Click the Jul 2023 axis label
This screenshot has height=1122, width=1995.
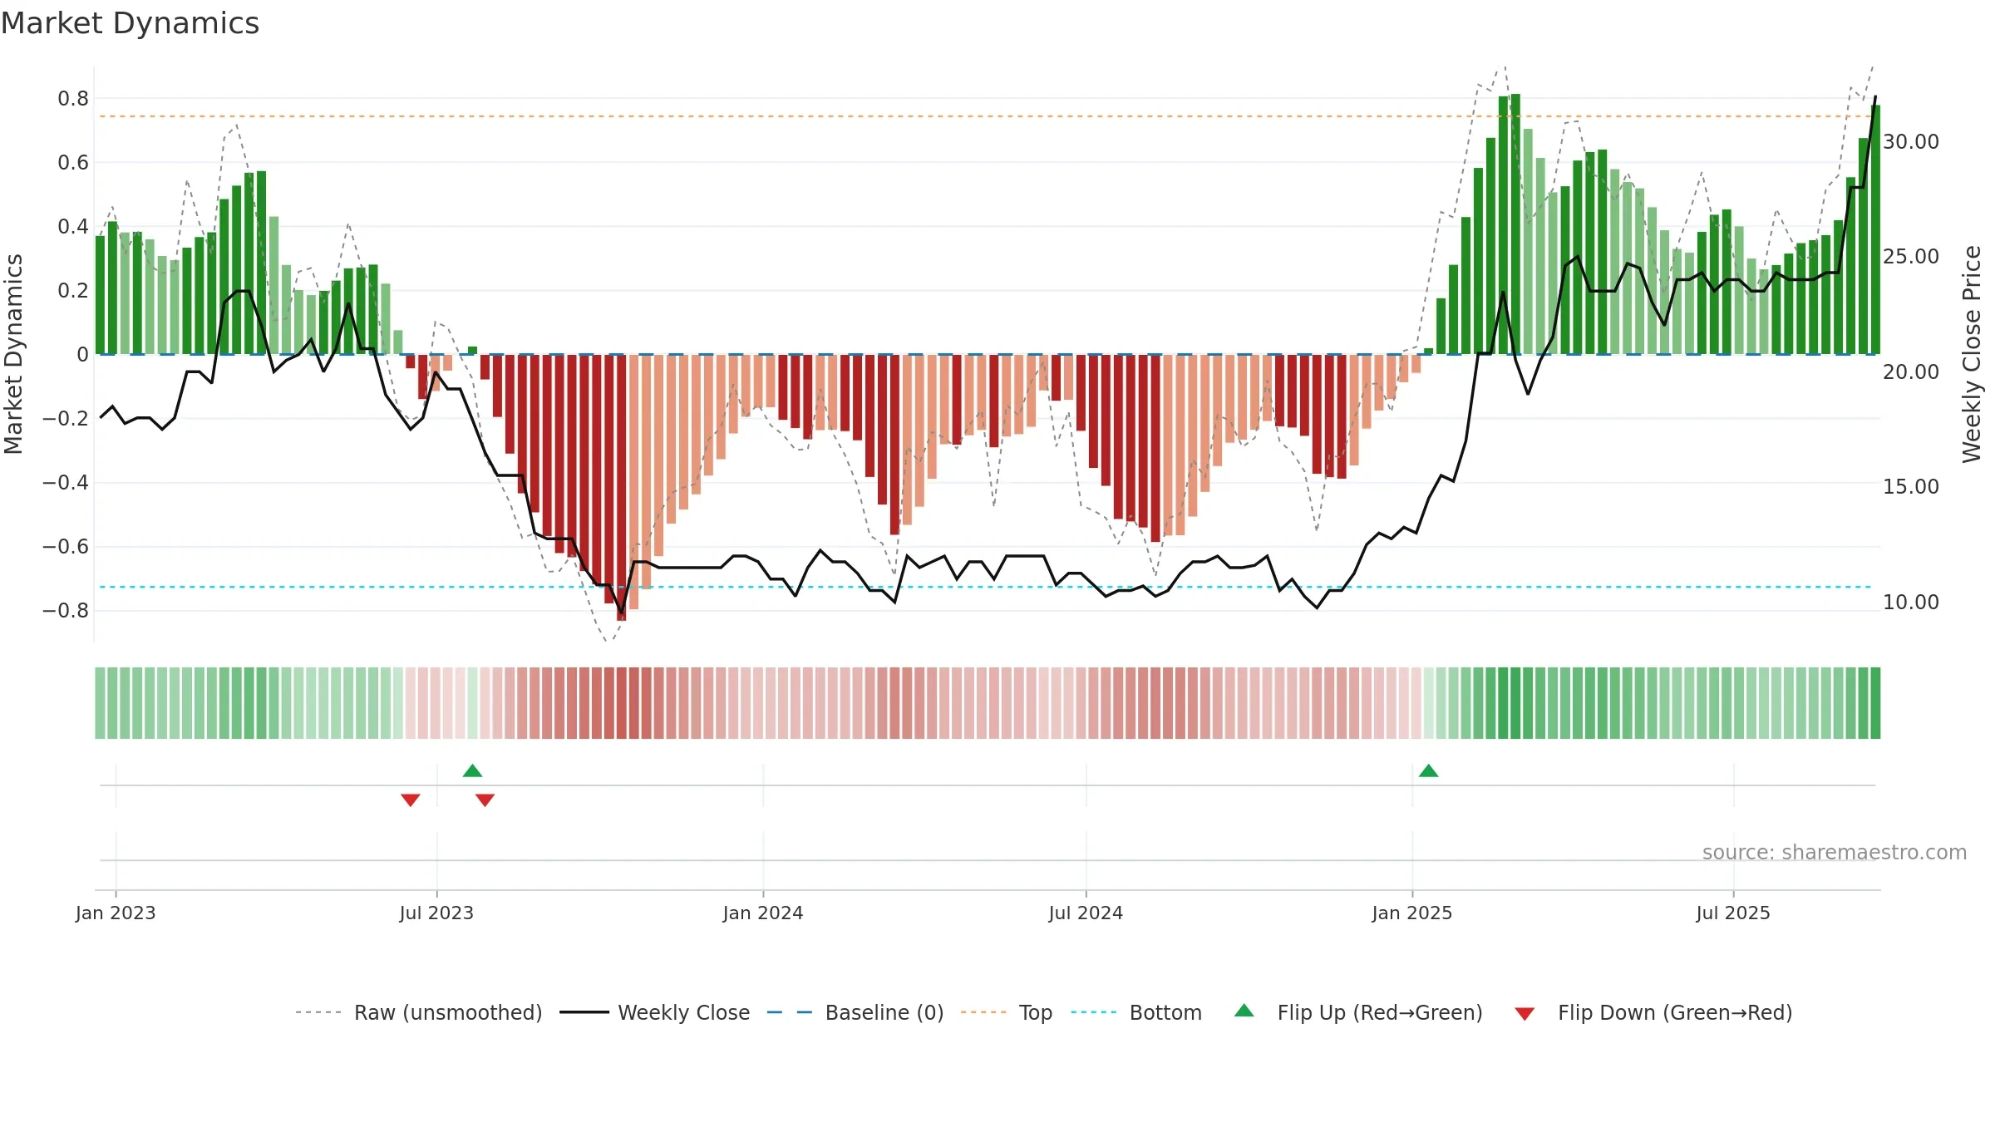point(436,913)
